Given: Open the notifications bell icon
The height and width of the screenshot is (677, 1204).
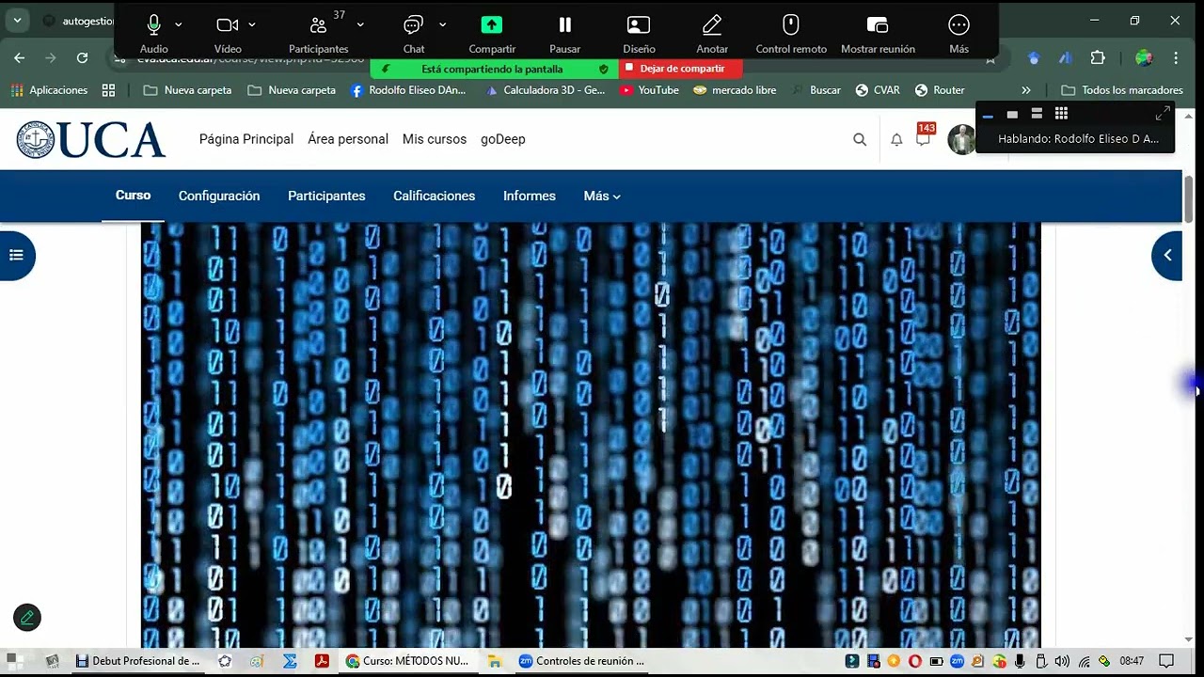Looking at the screenshot, I should click(896, 139).
